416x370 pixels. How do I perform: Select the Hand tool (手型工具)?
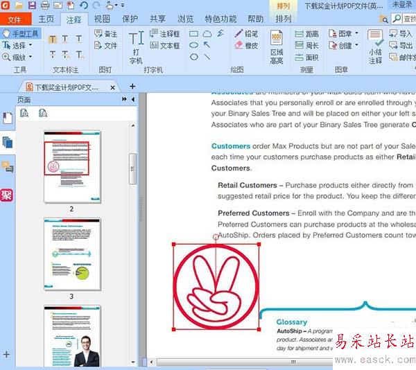coord(21,34)
